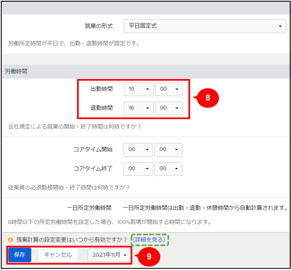Screen dimensions: 291x270
Task: Expand the 退勤時間 minute dropdown
Action: (169, 108)
